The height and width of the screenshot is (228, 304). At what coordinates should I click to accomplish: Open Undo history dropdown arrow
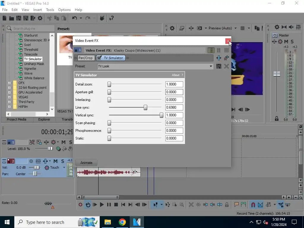pyautogui.click(x=81, y=18)
